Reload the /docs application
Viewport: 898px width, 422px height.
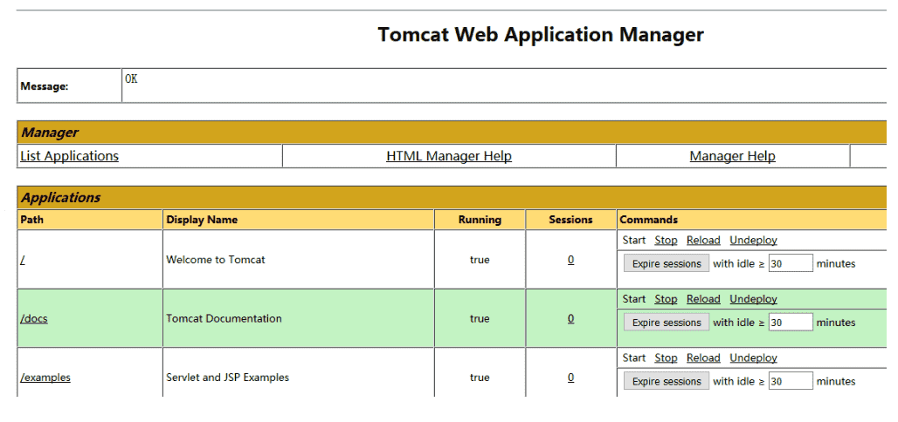coord(703,299)
